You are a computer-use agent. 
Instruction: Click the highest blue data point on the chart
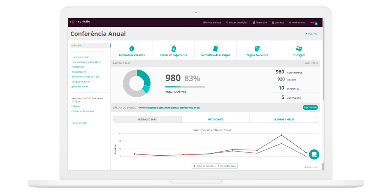[281, 135]
